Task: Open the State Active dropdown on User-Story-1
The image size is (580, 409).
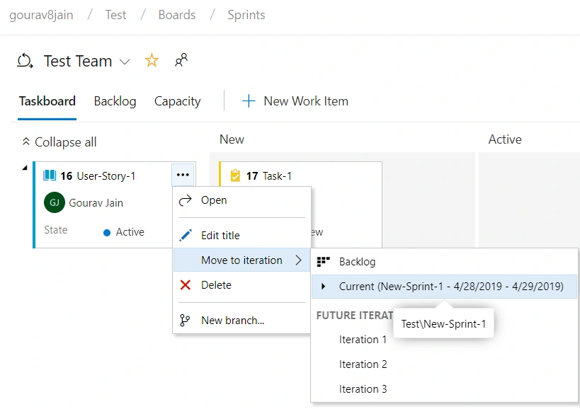Action: coord(124,232)
